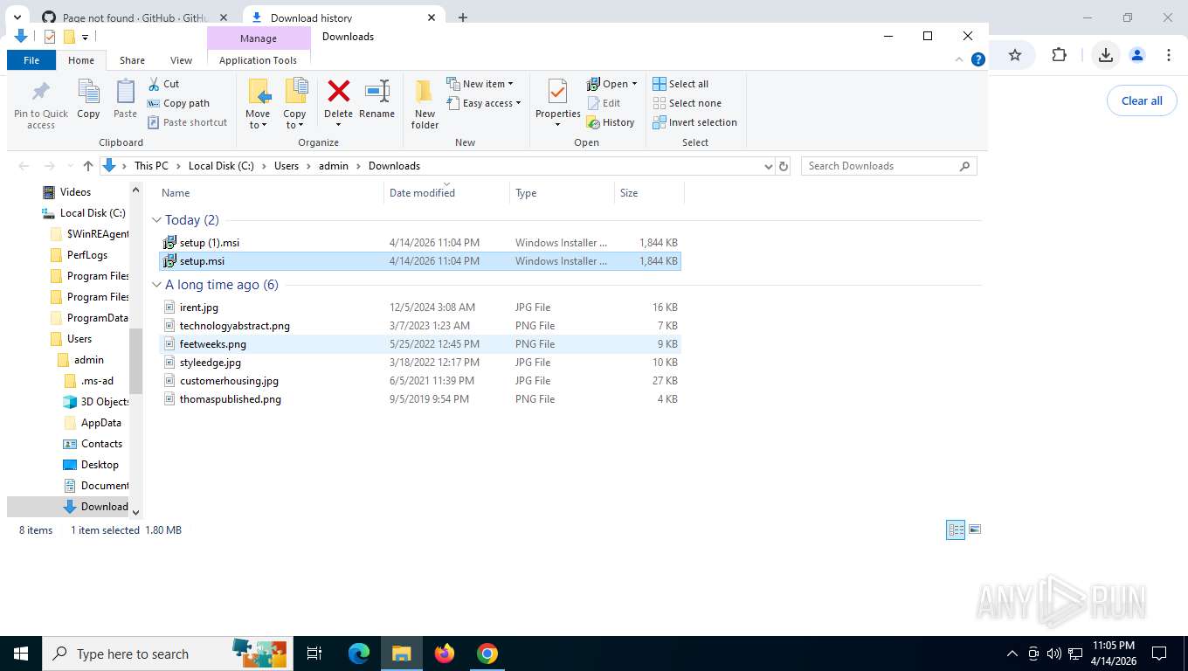Click the Search Downloads field
Viewport: 1188px width, 671px height.
click(x=888, y=166)
